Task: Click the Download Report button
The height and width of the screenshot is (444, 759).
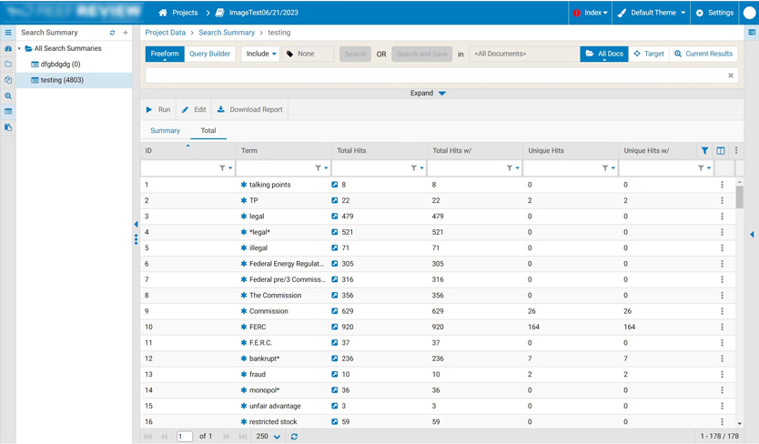Action: pos(249,109)
